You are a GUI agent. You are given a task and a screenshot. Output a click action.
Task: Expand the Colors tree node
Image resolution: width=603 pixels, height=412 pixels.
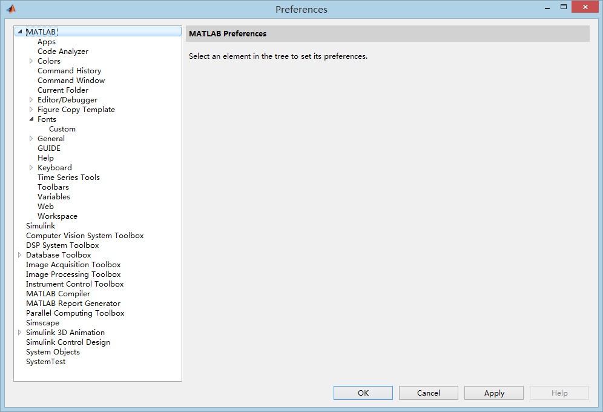coord(31,61)
